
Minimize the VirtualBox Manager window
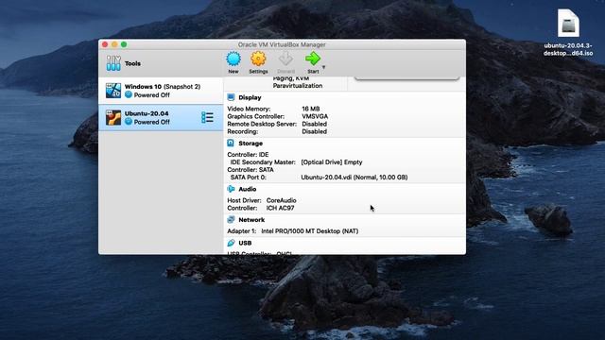pos(114,44)
